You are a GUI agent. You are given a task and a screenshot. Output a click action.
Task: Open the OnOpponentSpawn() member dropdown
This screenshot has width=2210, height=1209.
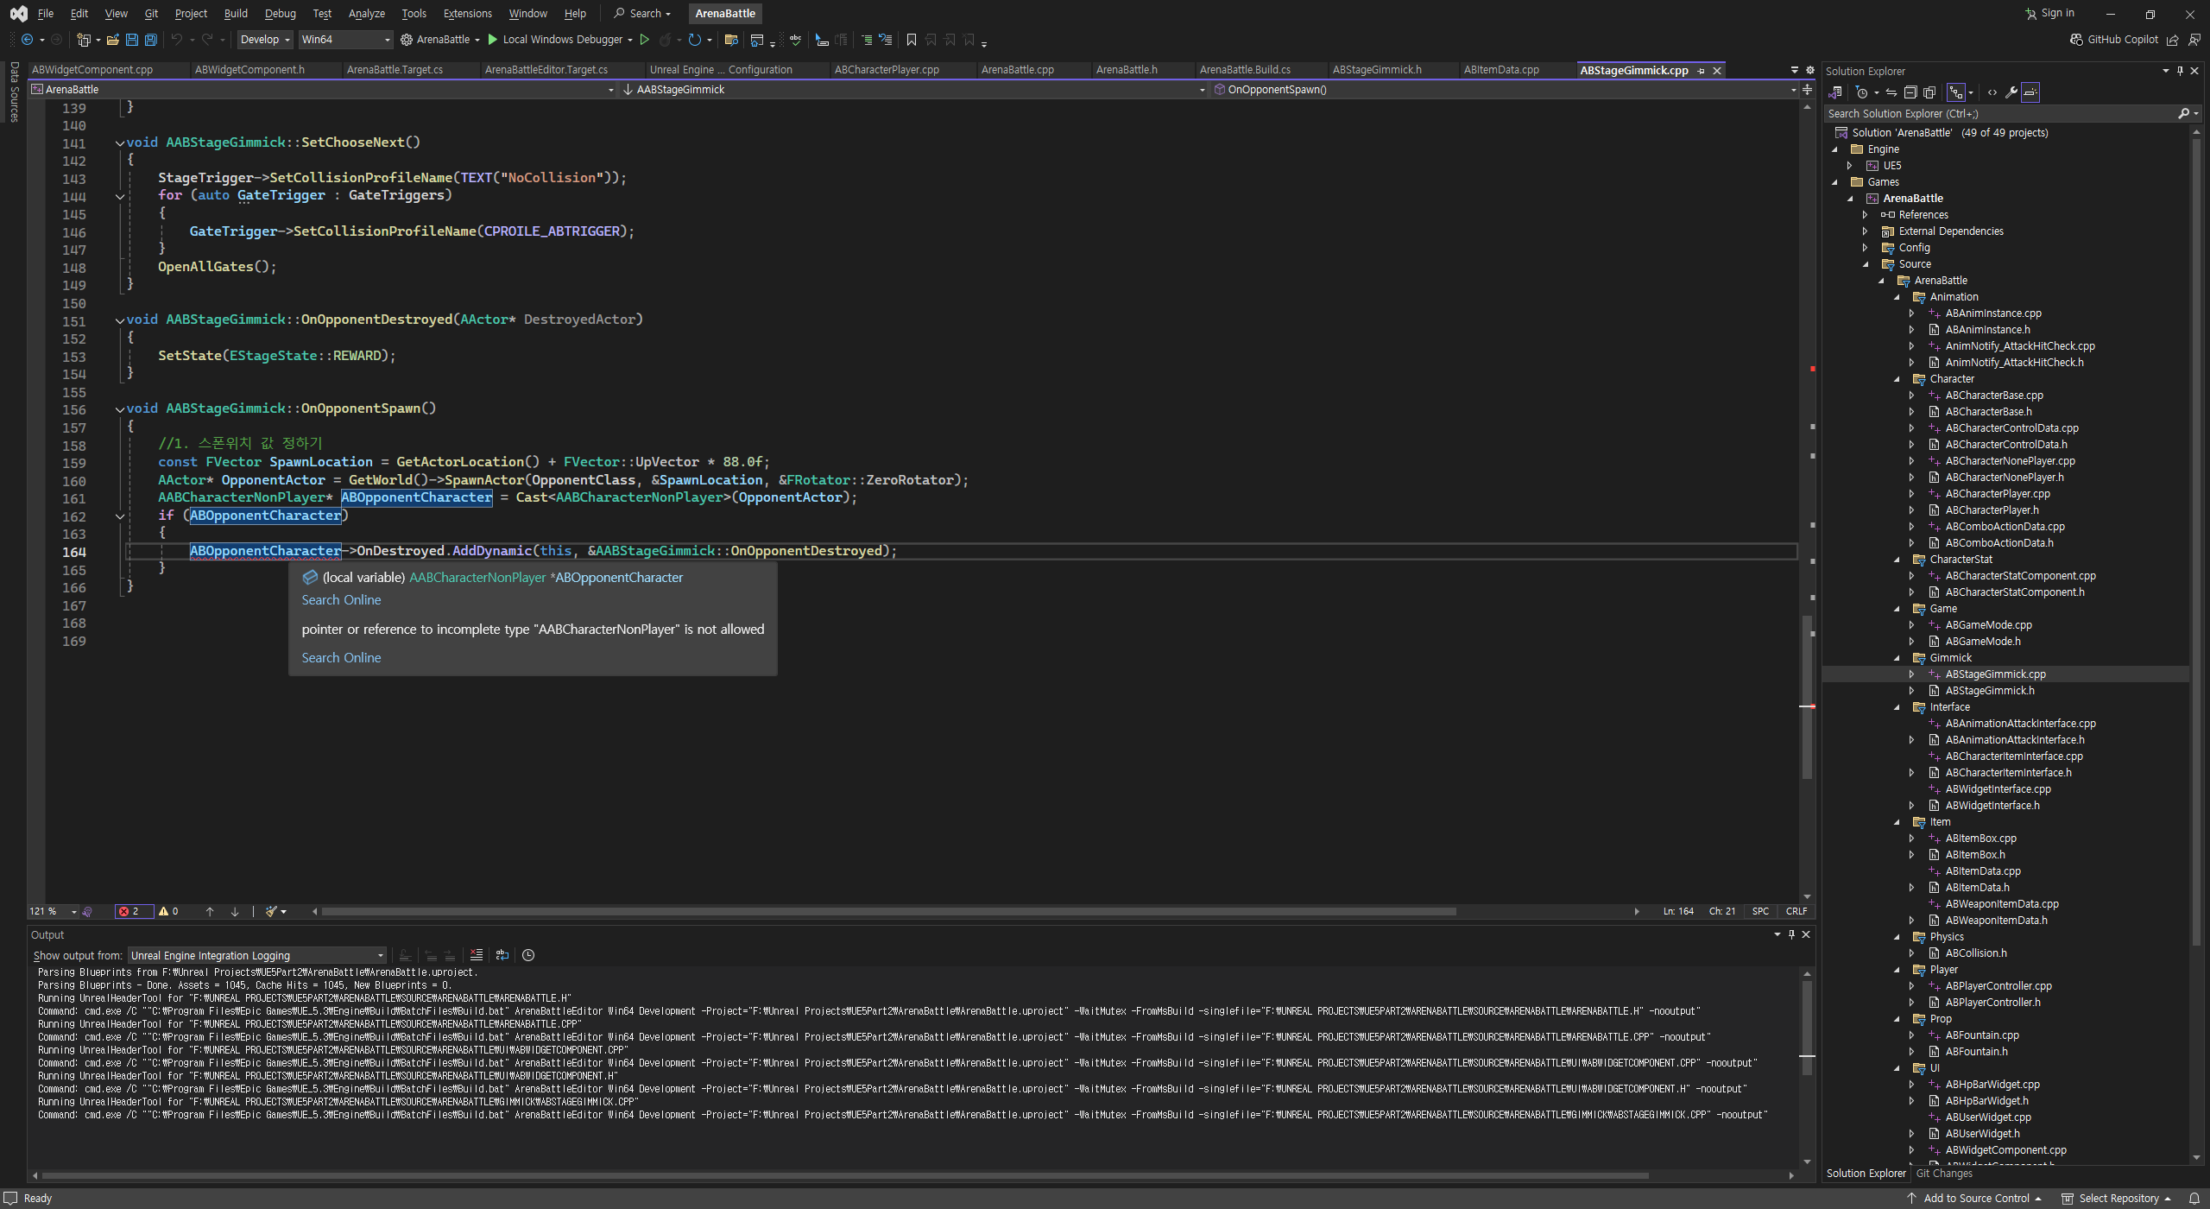click(x=1504, y=90)
